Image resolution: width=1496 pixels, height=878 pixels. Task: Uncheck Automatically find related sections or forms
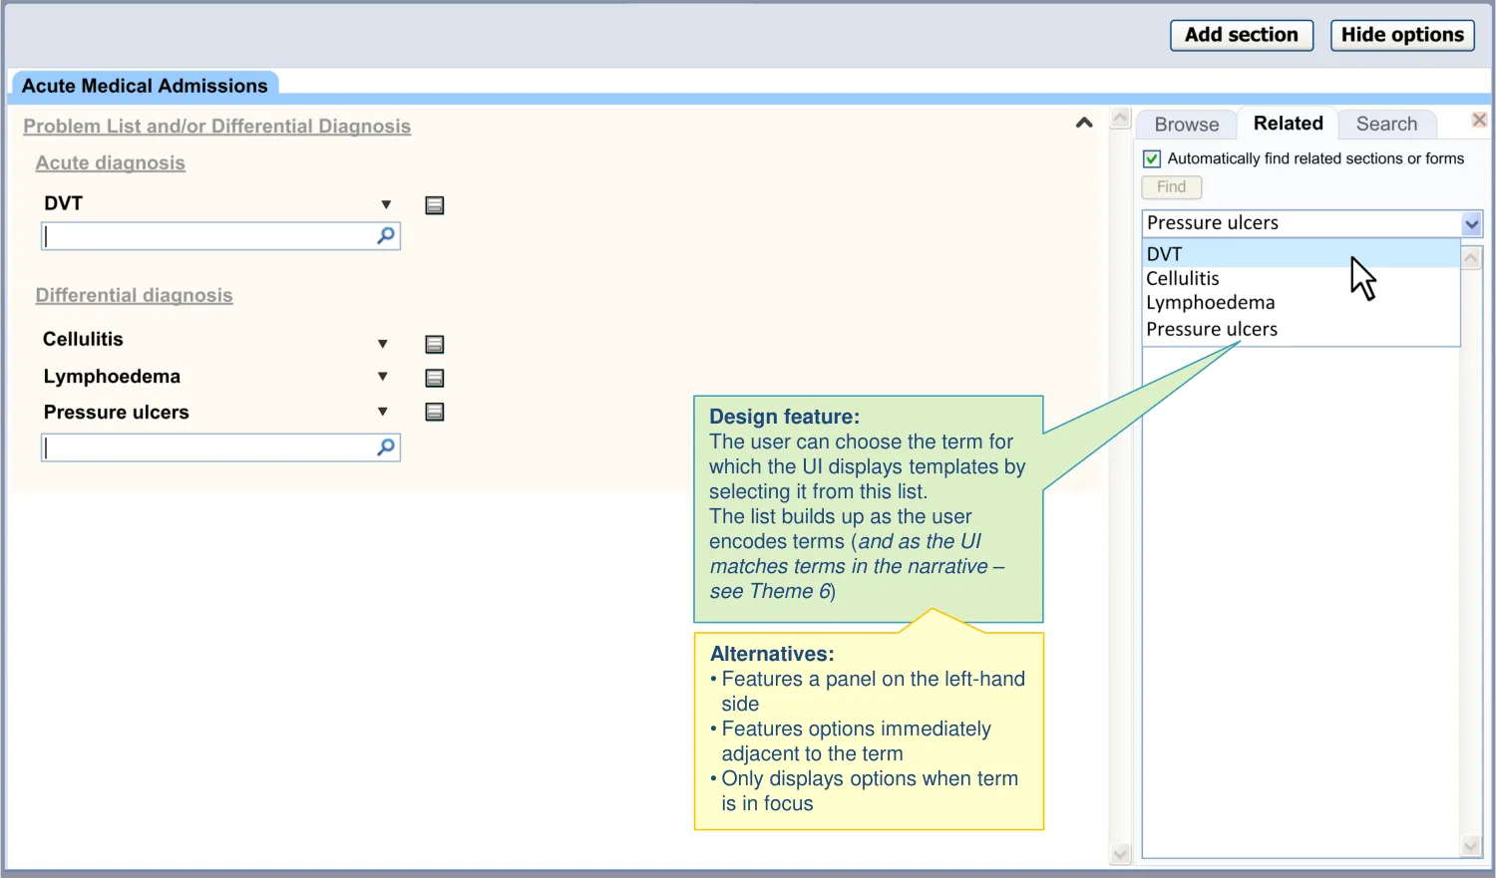pos(1152,158)
